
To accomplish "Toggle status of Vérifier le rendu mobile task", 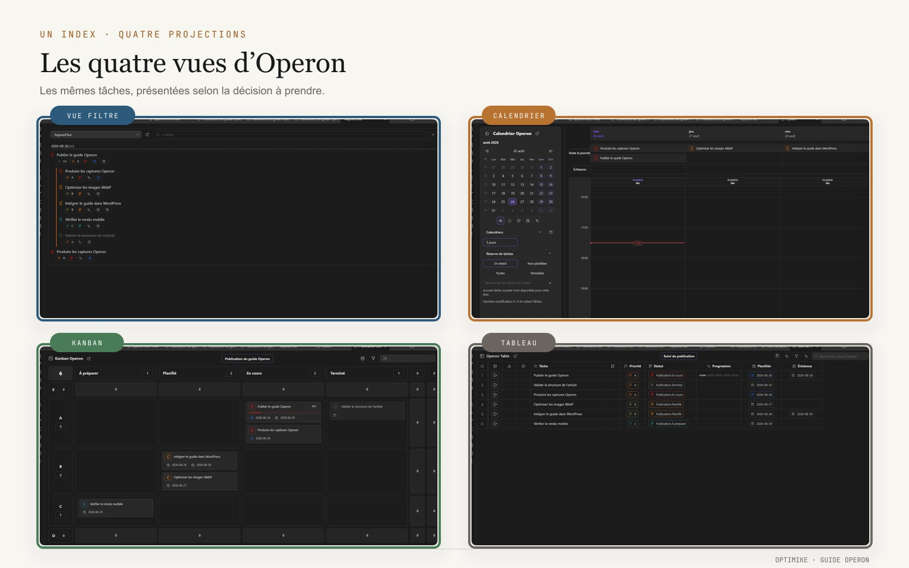I will point(61,219).
